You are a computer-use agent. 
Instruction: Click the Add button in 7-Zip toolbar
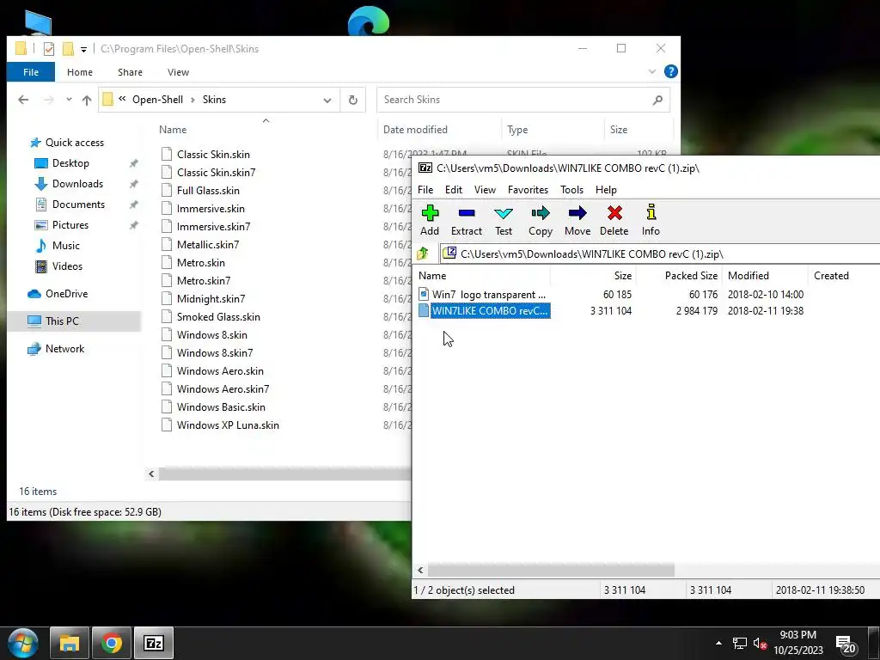(x=430, y=220)
